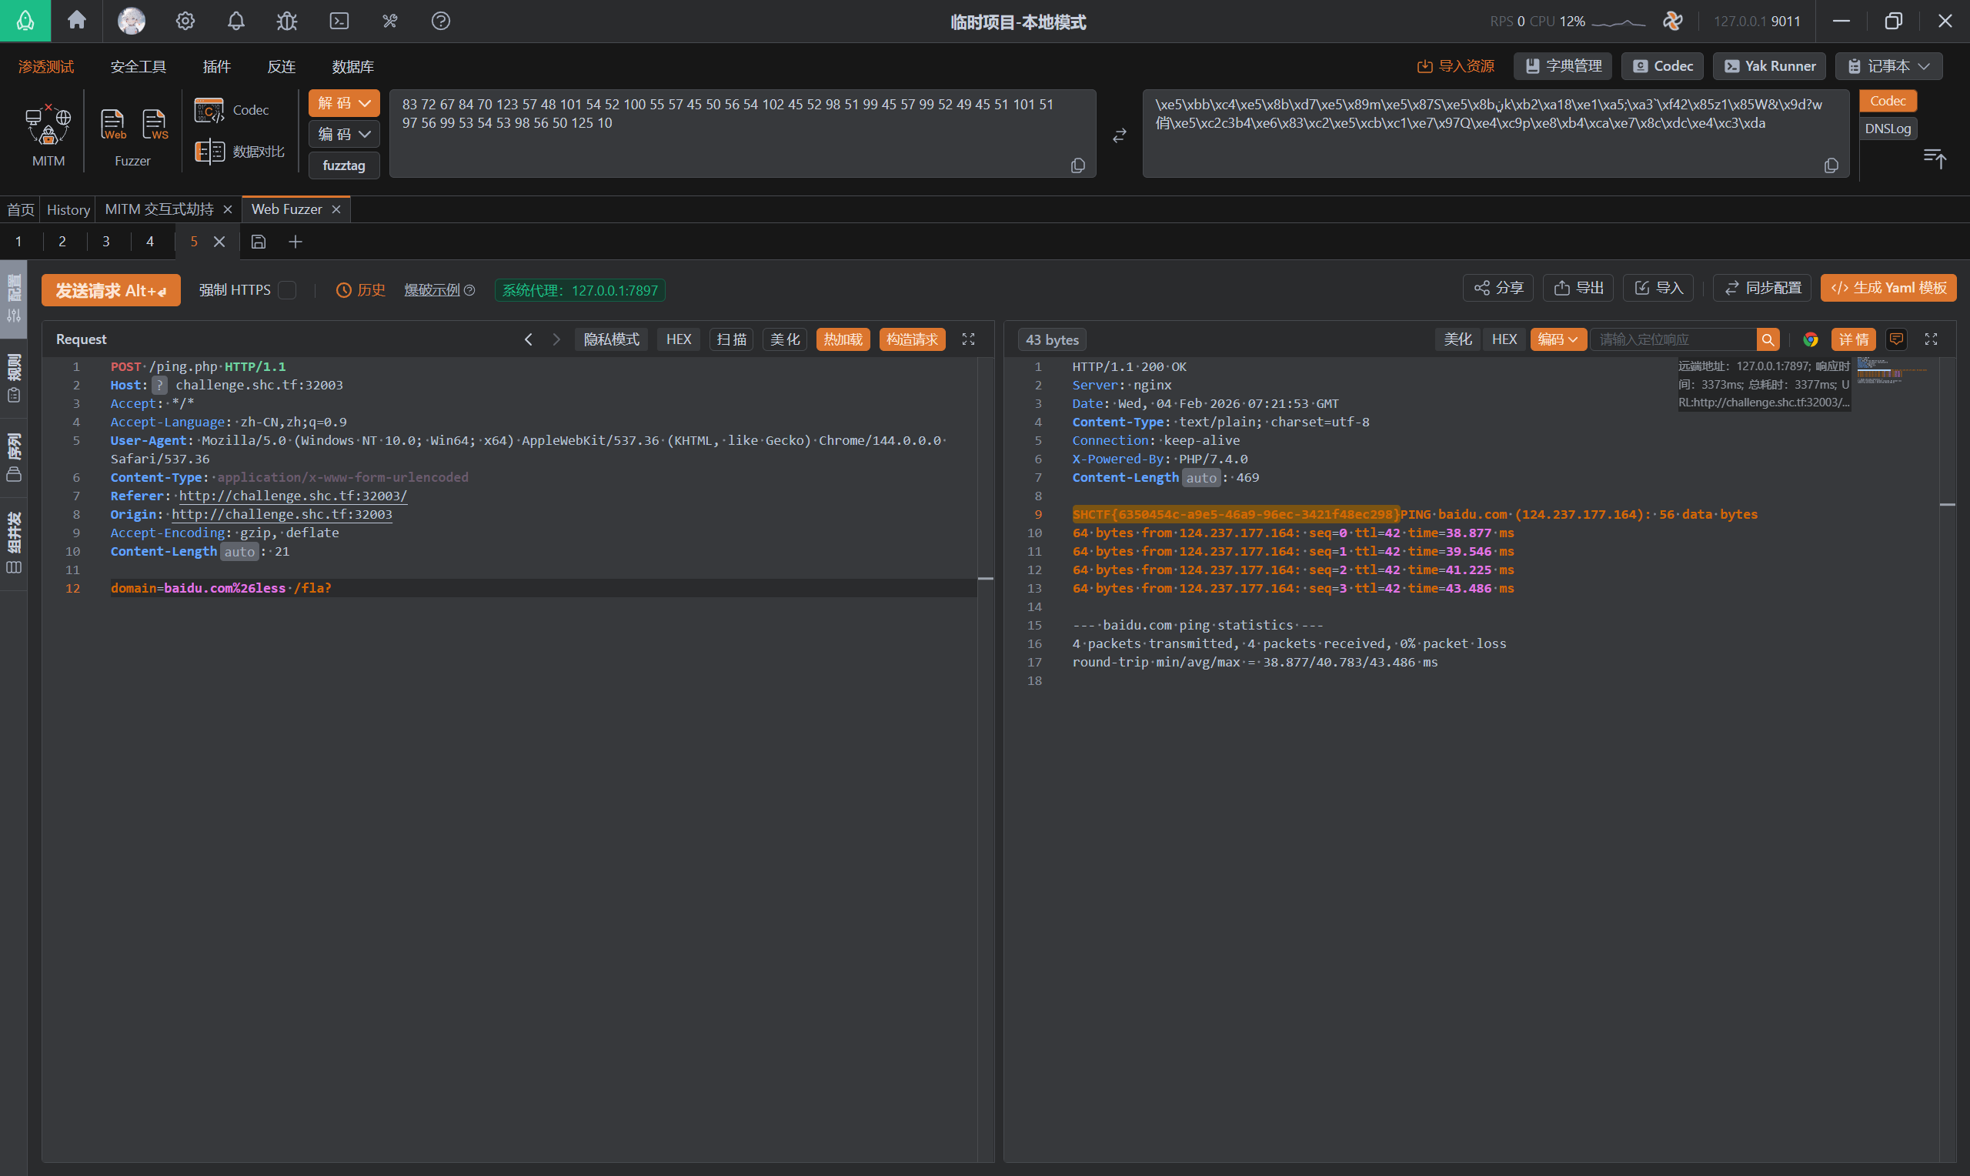Viewport: 1970px width, 1176px height.
Task: Open the 解码 decode dropdown
Action: click(x=344, y=103)
